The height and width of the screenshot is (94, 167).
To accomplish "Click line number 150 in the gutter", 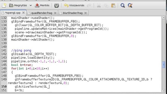I will [x=4, y=86].
